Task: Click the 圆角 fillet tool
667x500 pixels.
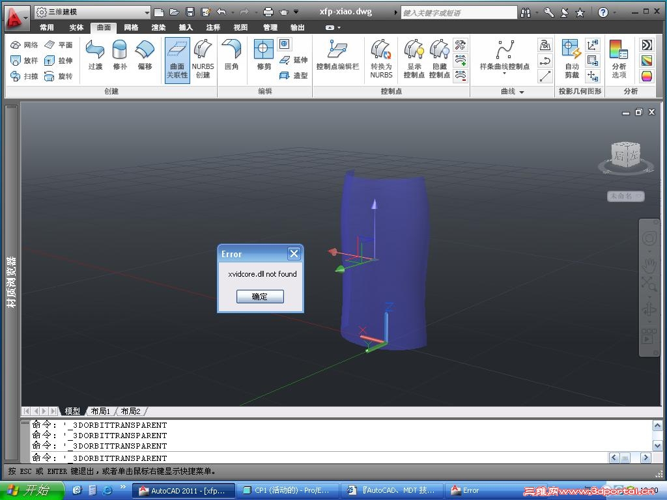Action: [x=231, y=55]
